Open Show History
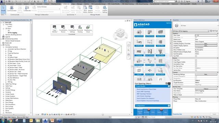Screen dimensions: 219x123 85,9
